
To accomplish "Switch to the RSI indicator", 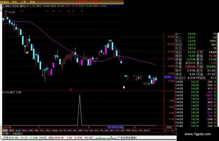I will coord(96,130).
